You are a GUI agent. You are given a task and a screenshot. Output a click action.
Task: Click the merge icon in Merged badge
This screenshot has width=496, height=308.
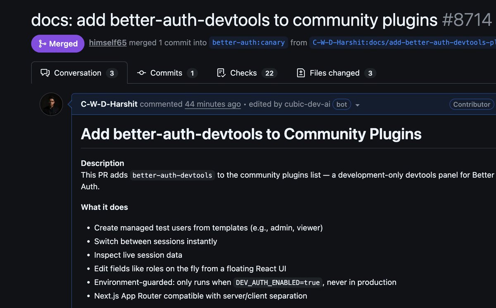pos(42,44)
